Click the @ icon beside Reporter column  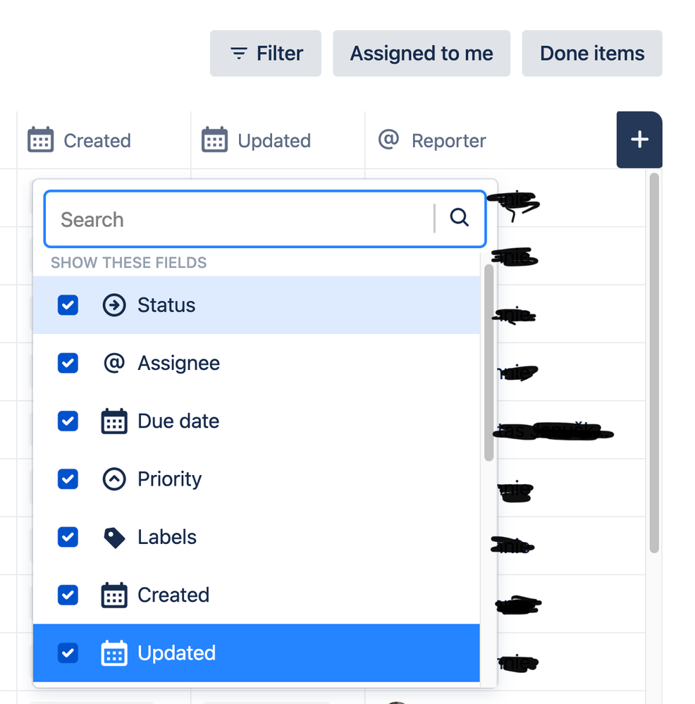tap(388, 140)
